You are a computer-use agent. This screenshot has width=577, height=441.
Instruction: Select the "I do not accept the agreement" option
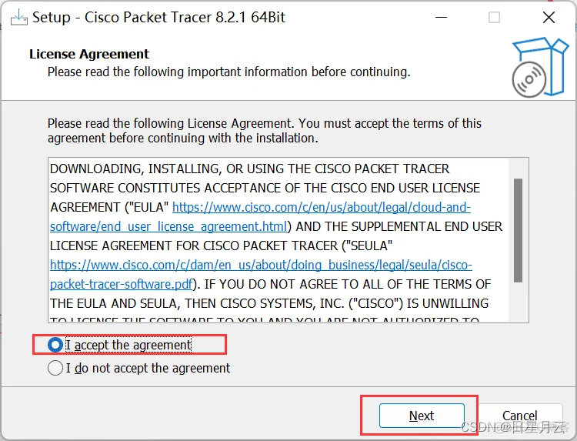(x=55, y=368)
